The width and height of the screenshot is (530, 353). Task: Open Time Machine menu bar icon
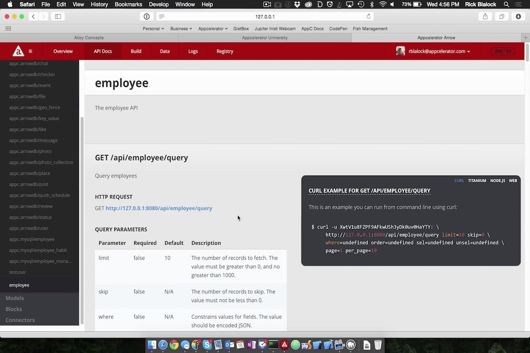pos(361,4)
